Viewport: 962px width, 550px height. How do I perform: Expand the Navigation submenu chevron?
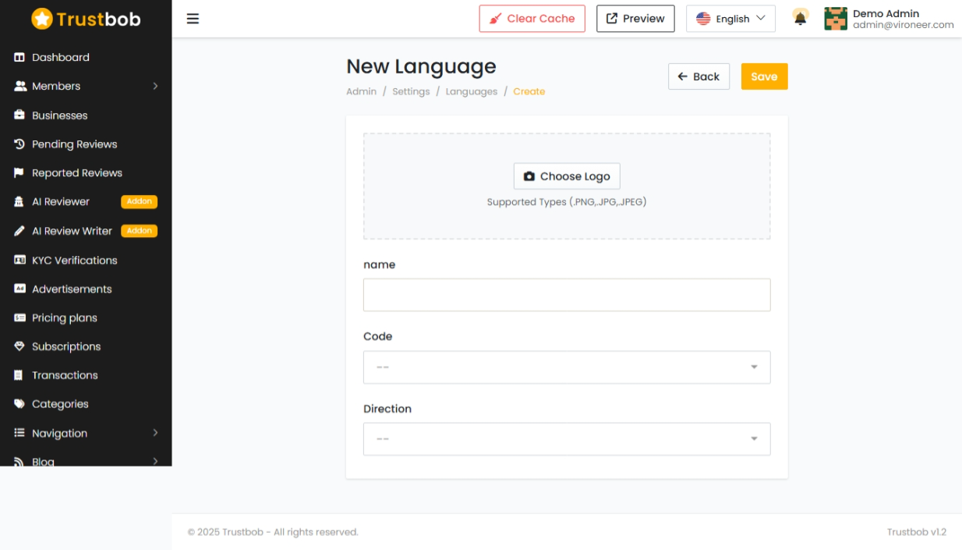click(x=155, y=433)
